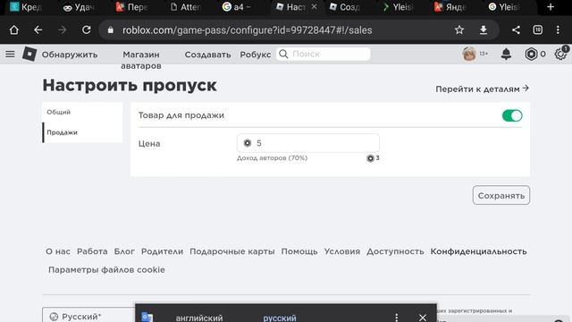This screenshot has width=572, height=322.
Task: Open the Условия footer link
Action: [341, 251]
